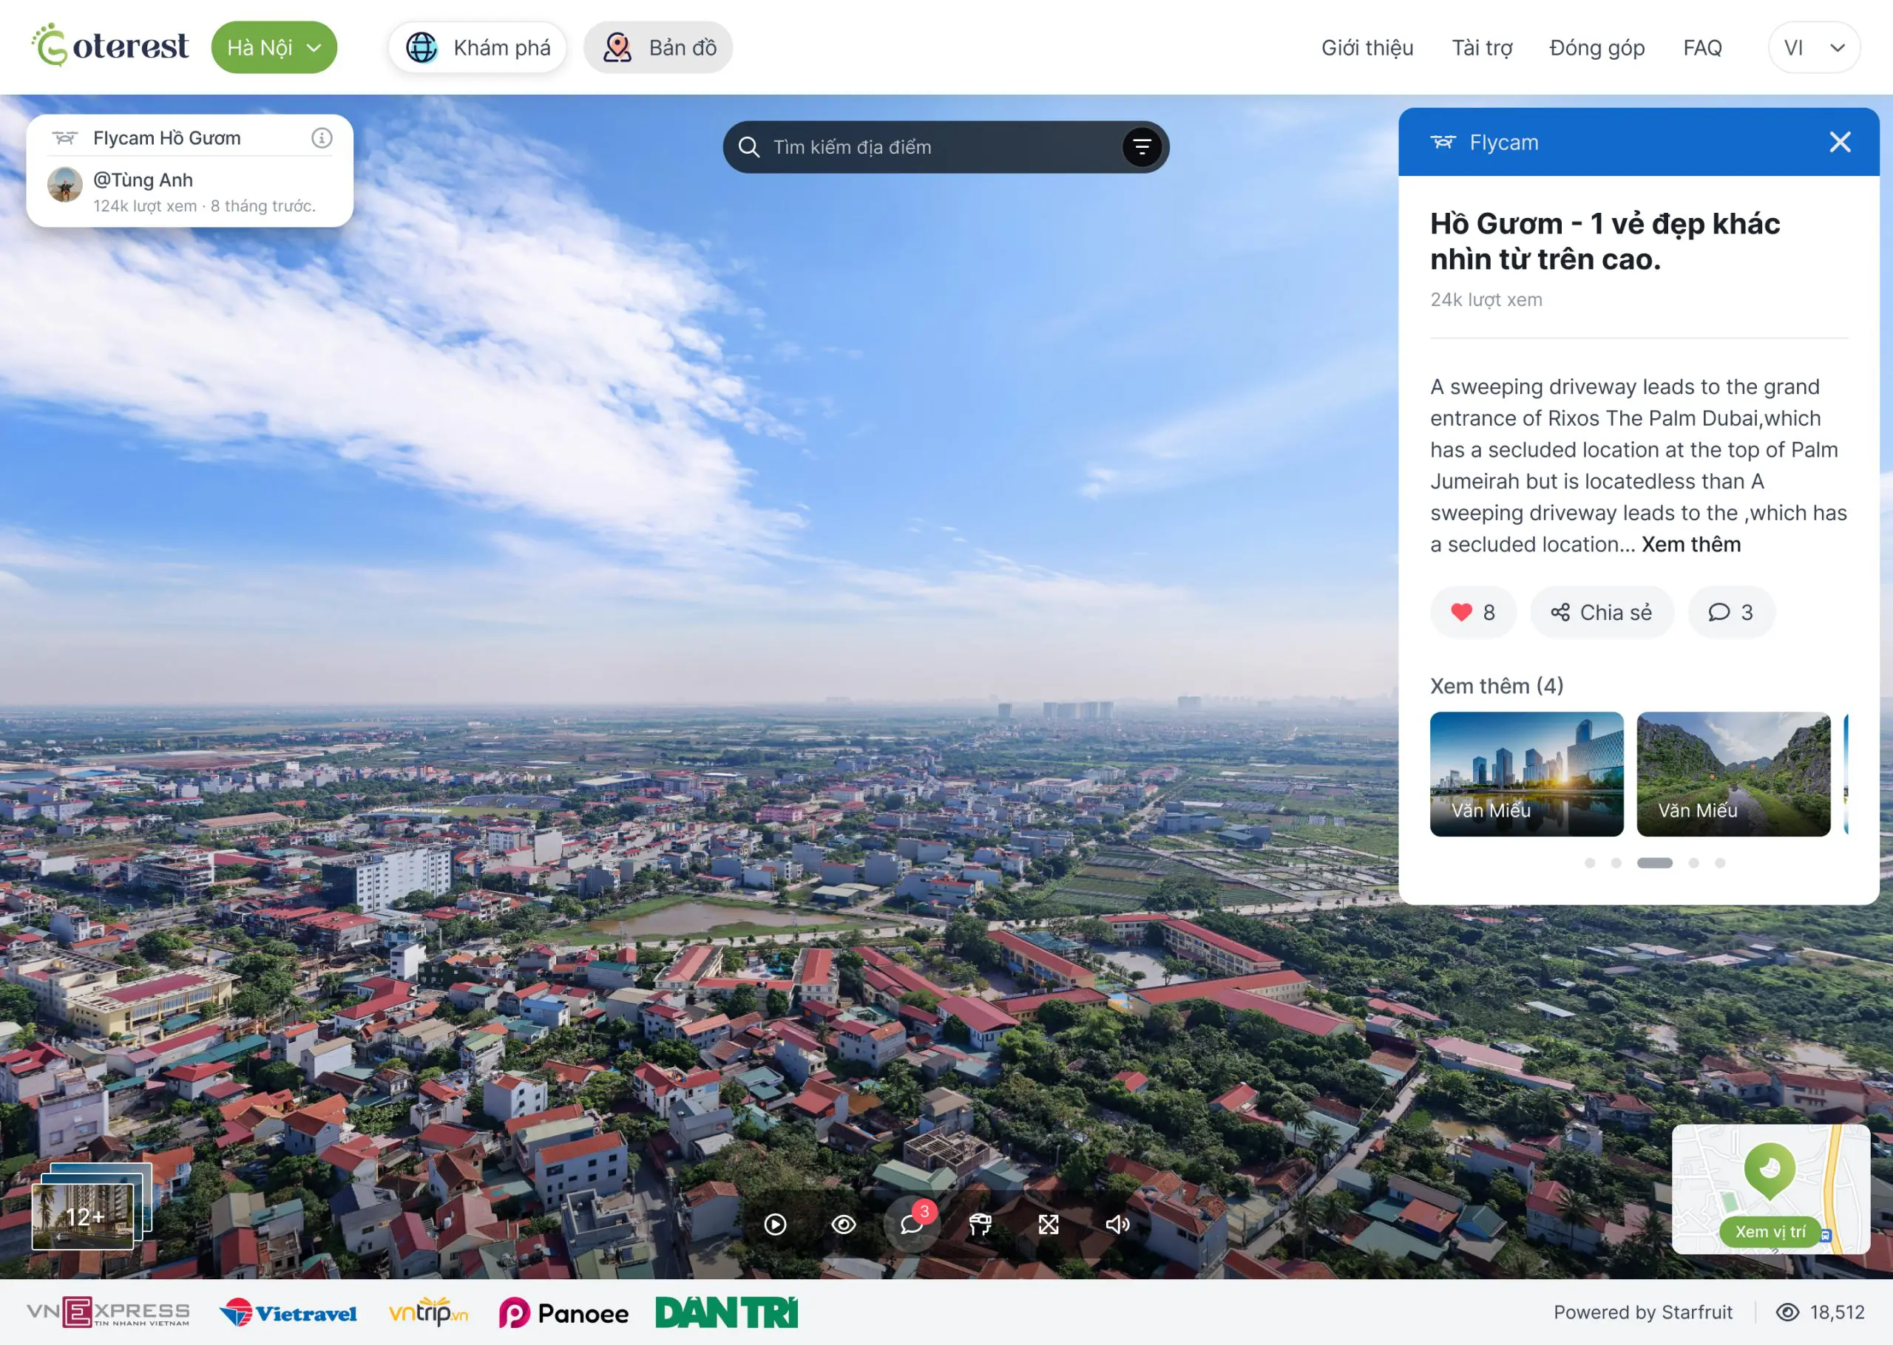Expand the VI language selector

click(x=1813, y=47)
